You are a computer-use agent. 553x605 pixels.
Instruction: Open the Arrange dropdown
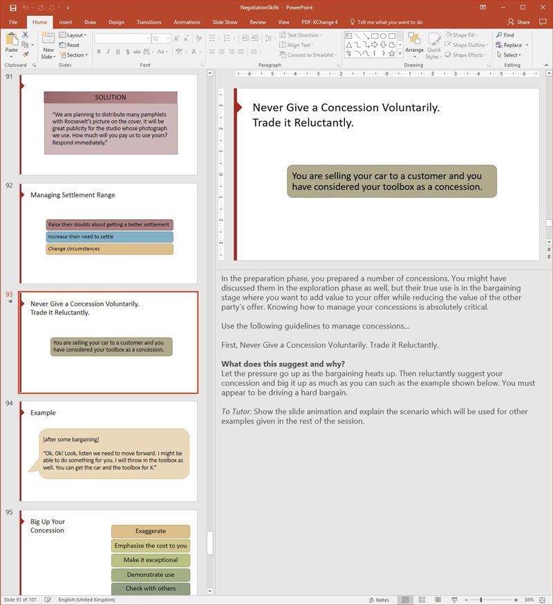coord(415,46)
